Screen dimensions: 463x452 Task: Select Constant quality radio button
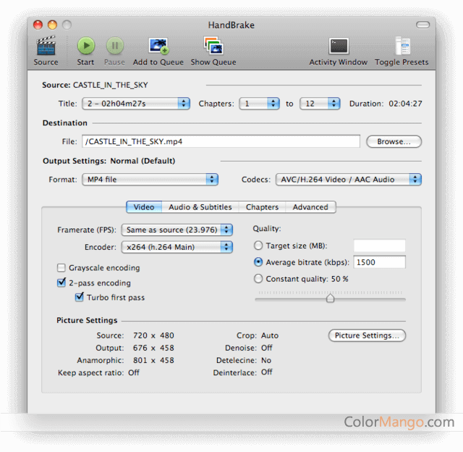click(x=258, y=279)
